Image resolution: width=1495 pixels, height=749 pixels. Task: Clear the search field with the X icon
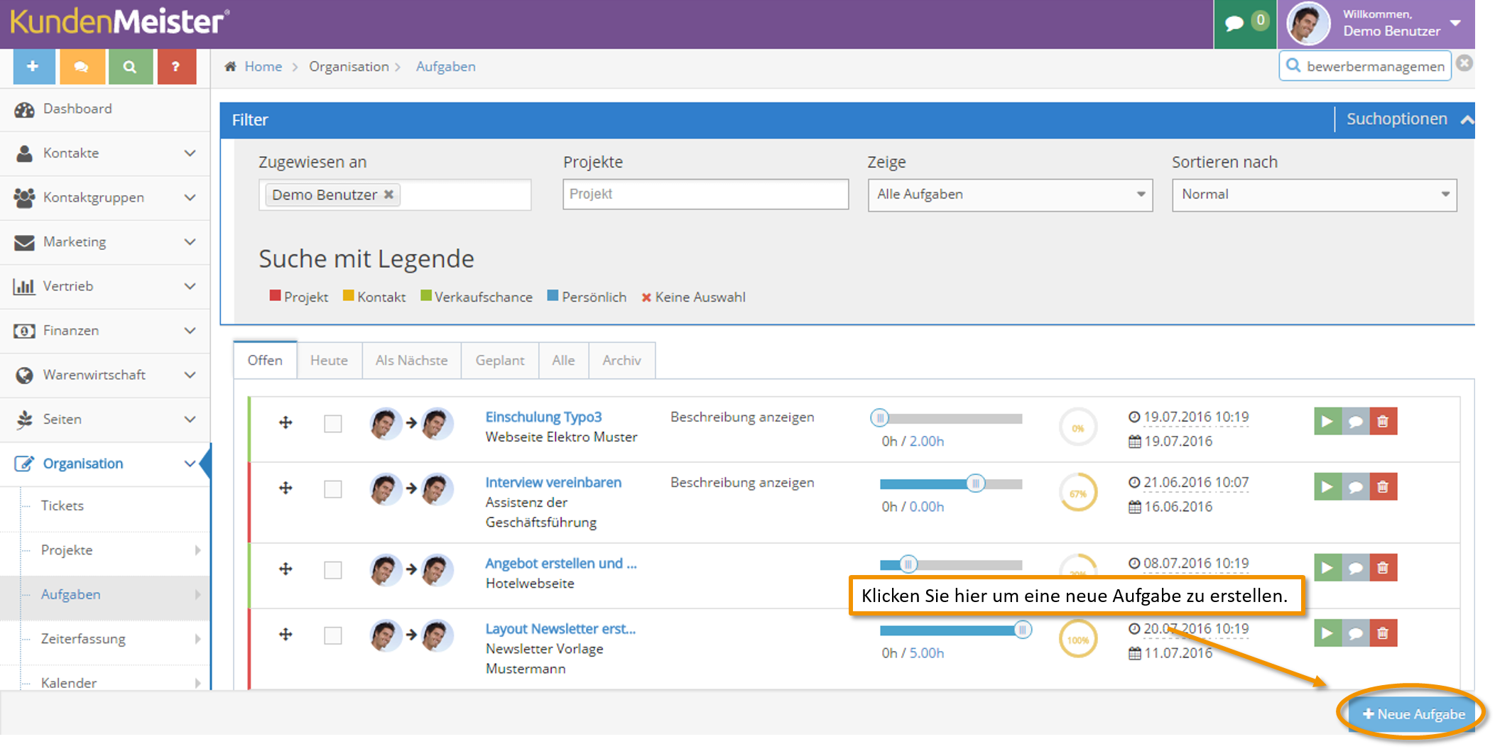(1464, 63)
